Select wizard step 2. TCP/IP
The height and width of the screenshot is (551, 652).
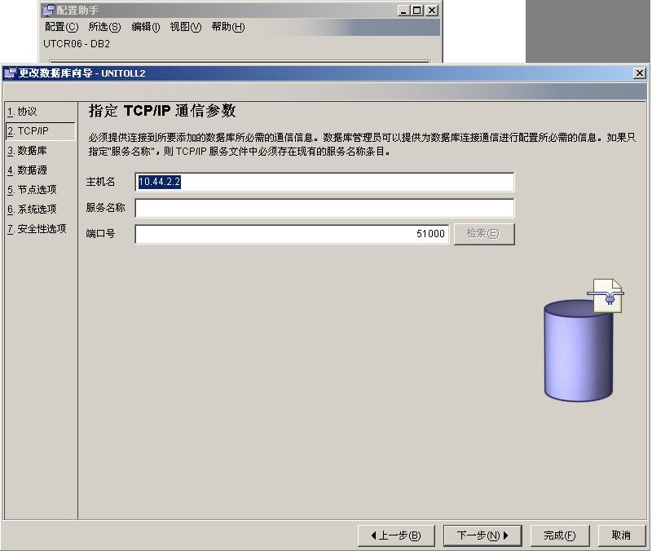(40, 131)
